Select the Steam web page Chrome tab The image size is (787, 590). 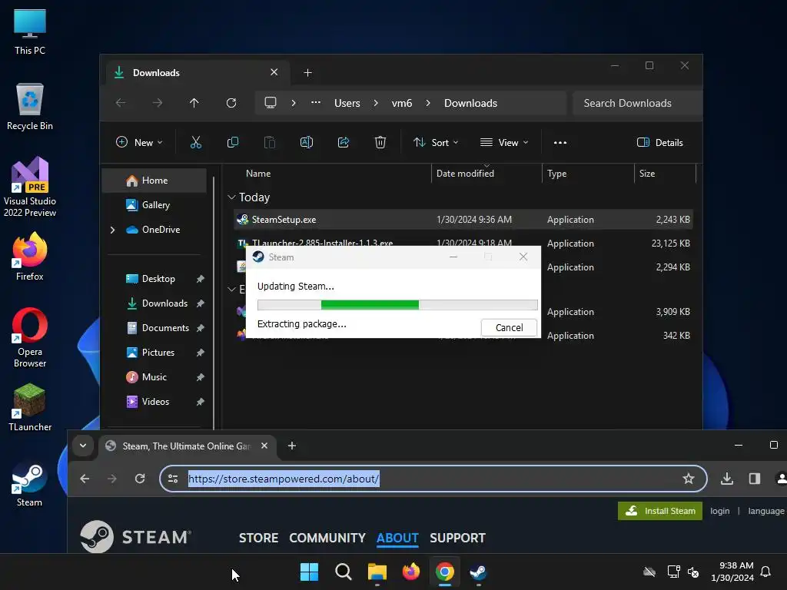(188, 446)
